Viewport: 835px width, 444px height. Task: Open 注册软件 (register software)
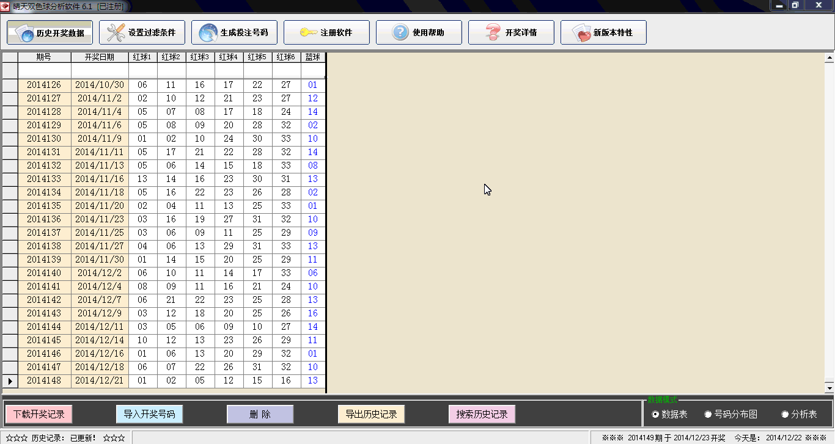[x=326, y=32]
